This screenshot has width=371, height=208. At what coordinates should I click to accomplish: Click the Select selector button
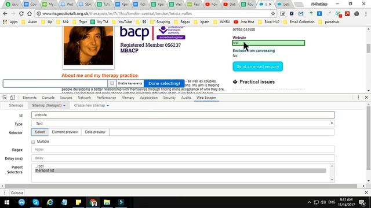(x=40, y=132)
